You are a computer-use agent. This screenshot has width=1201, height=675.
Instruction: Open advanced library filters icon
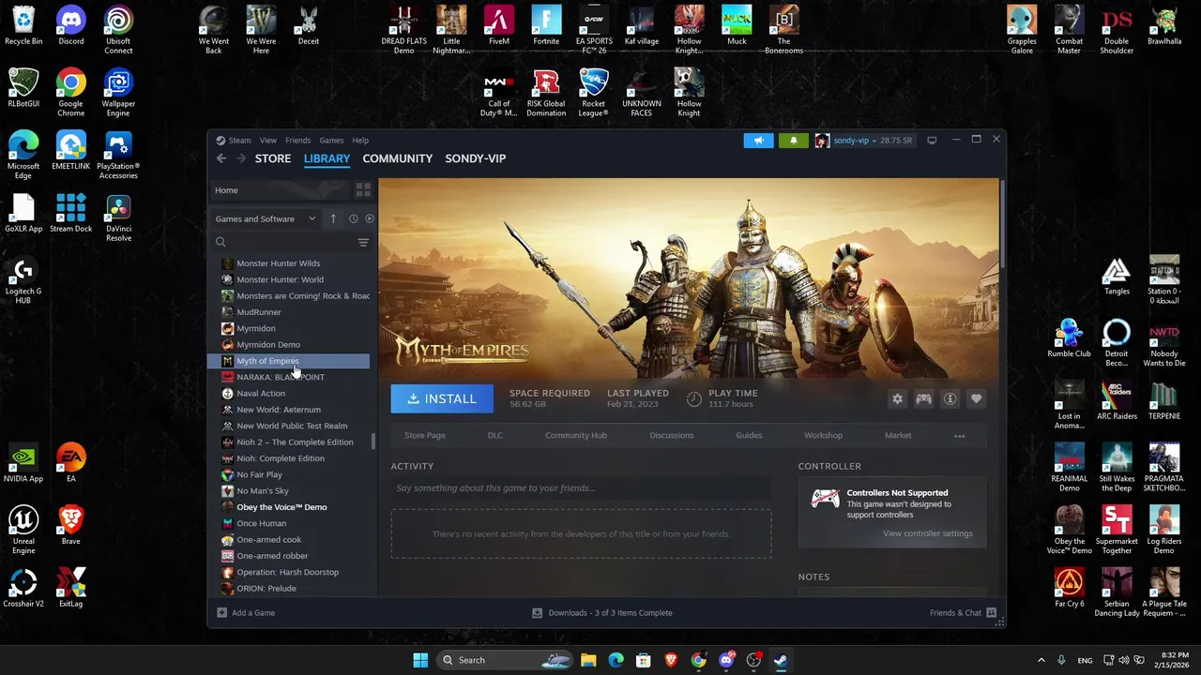[x=363, y=243]
